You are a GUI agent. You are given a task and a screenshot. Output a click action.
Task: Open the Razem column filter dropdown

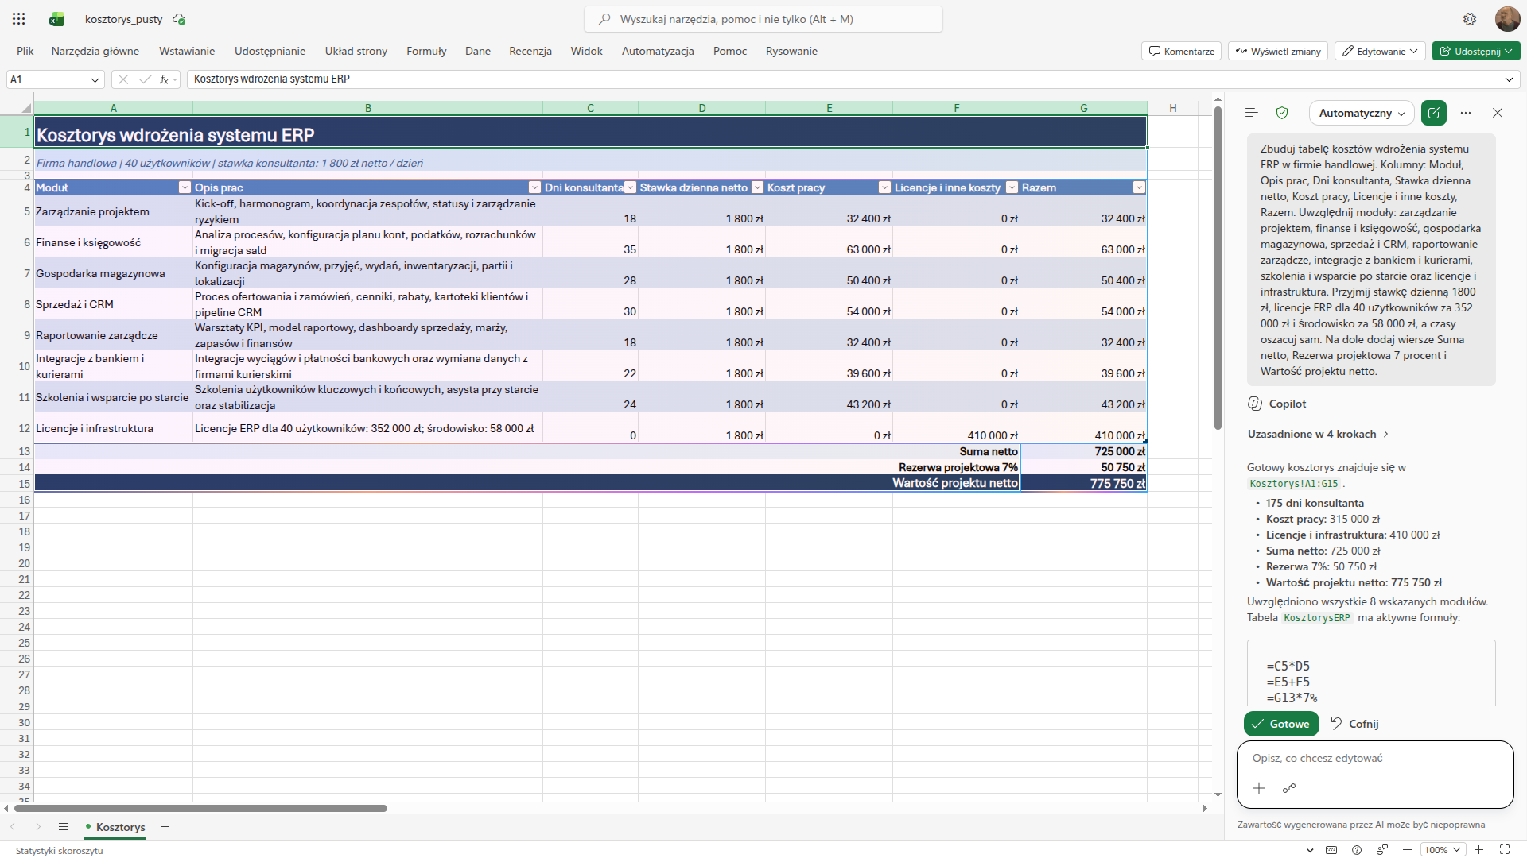click(x=1139, y=187)
